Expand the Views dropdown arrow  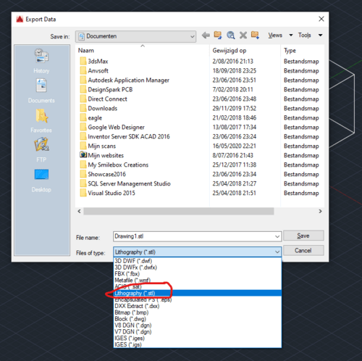291,36
